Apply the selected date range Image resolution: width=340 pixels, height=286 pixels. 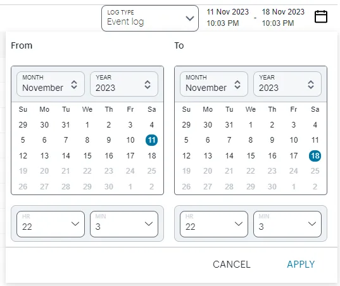(301, 265)
